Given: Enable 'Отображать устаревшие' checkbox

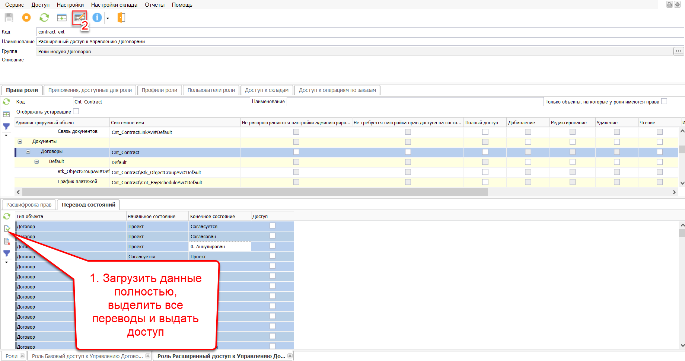Looking at the screenshot, I should coord(76,111).
